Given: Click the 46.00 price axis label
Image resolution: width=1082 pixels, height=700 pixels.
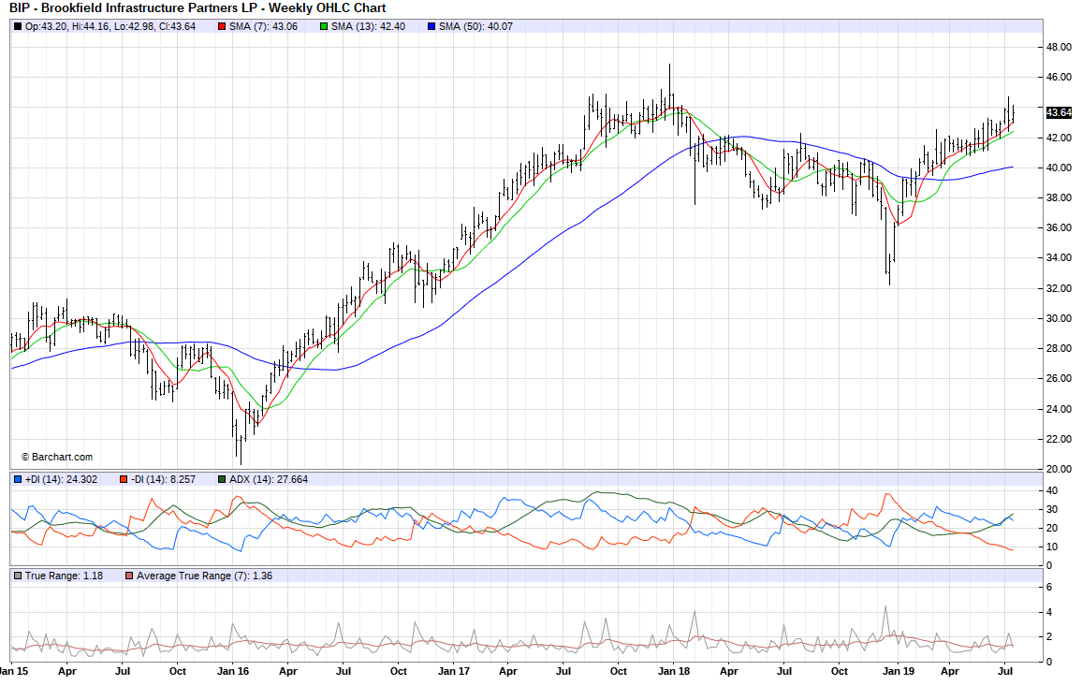Looking at the screenshot, I should (x=1060, y=78).
